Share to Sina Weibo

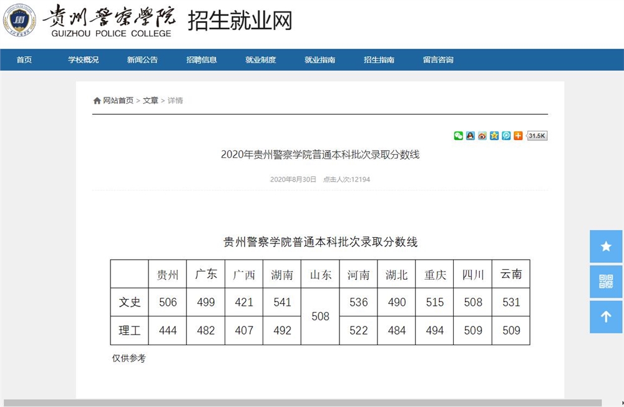pos(482,136)
